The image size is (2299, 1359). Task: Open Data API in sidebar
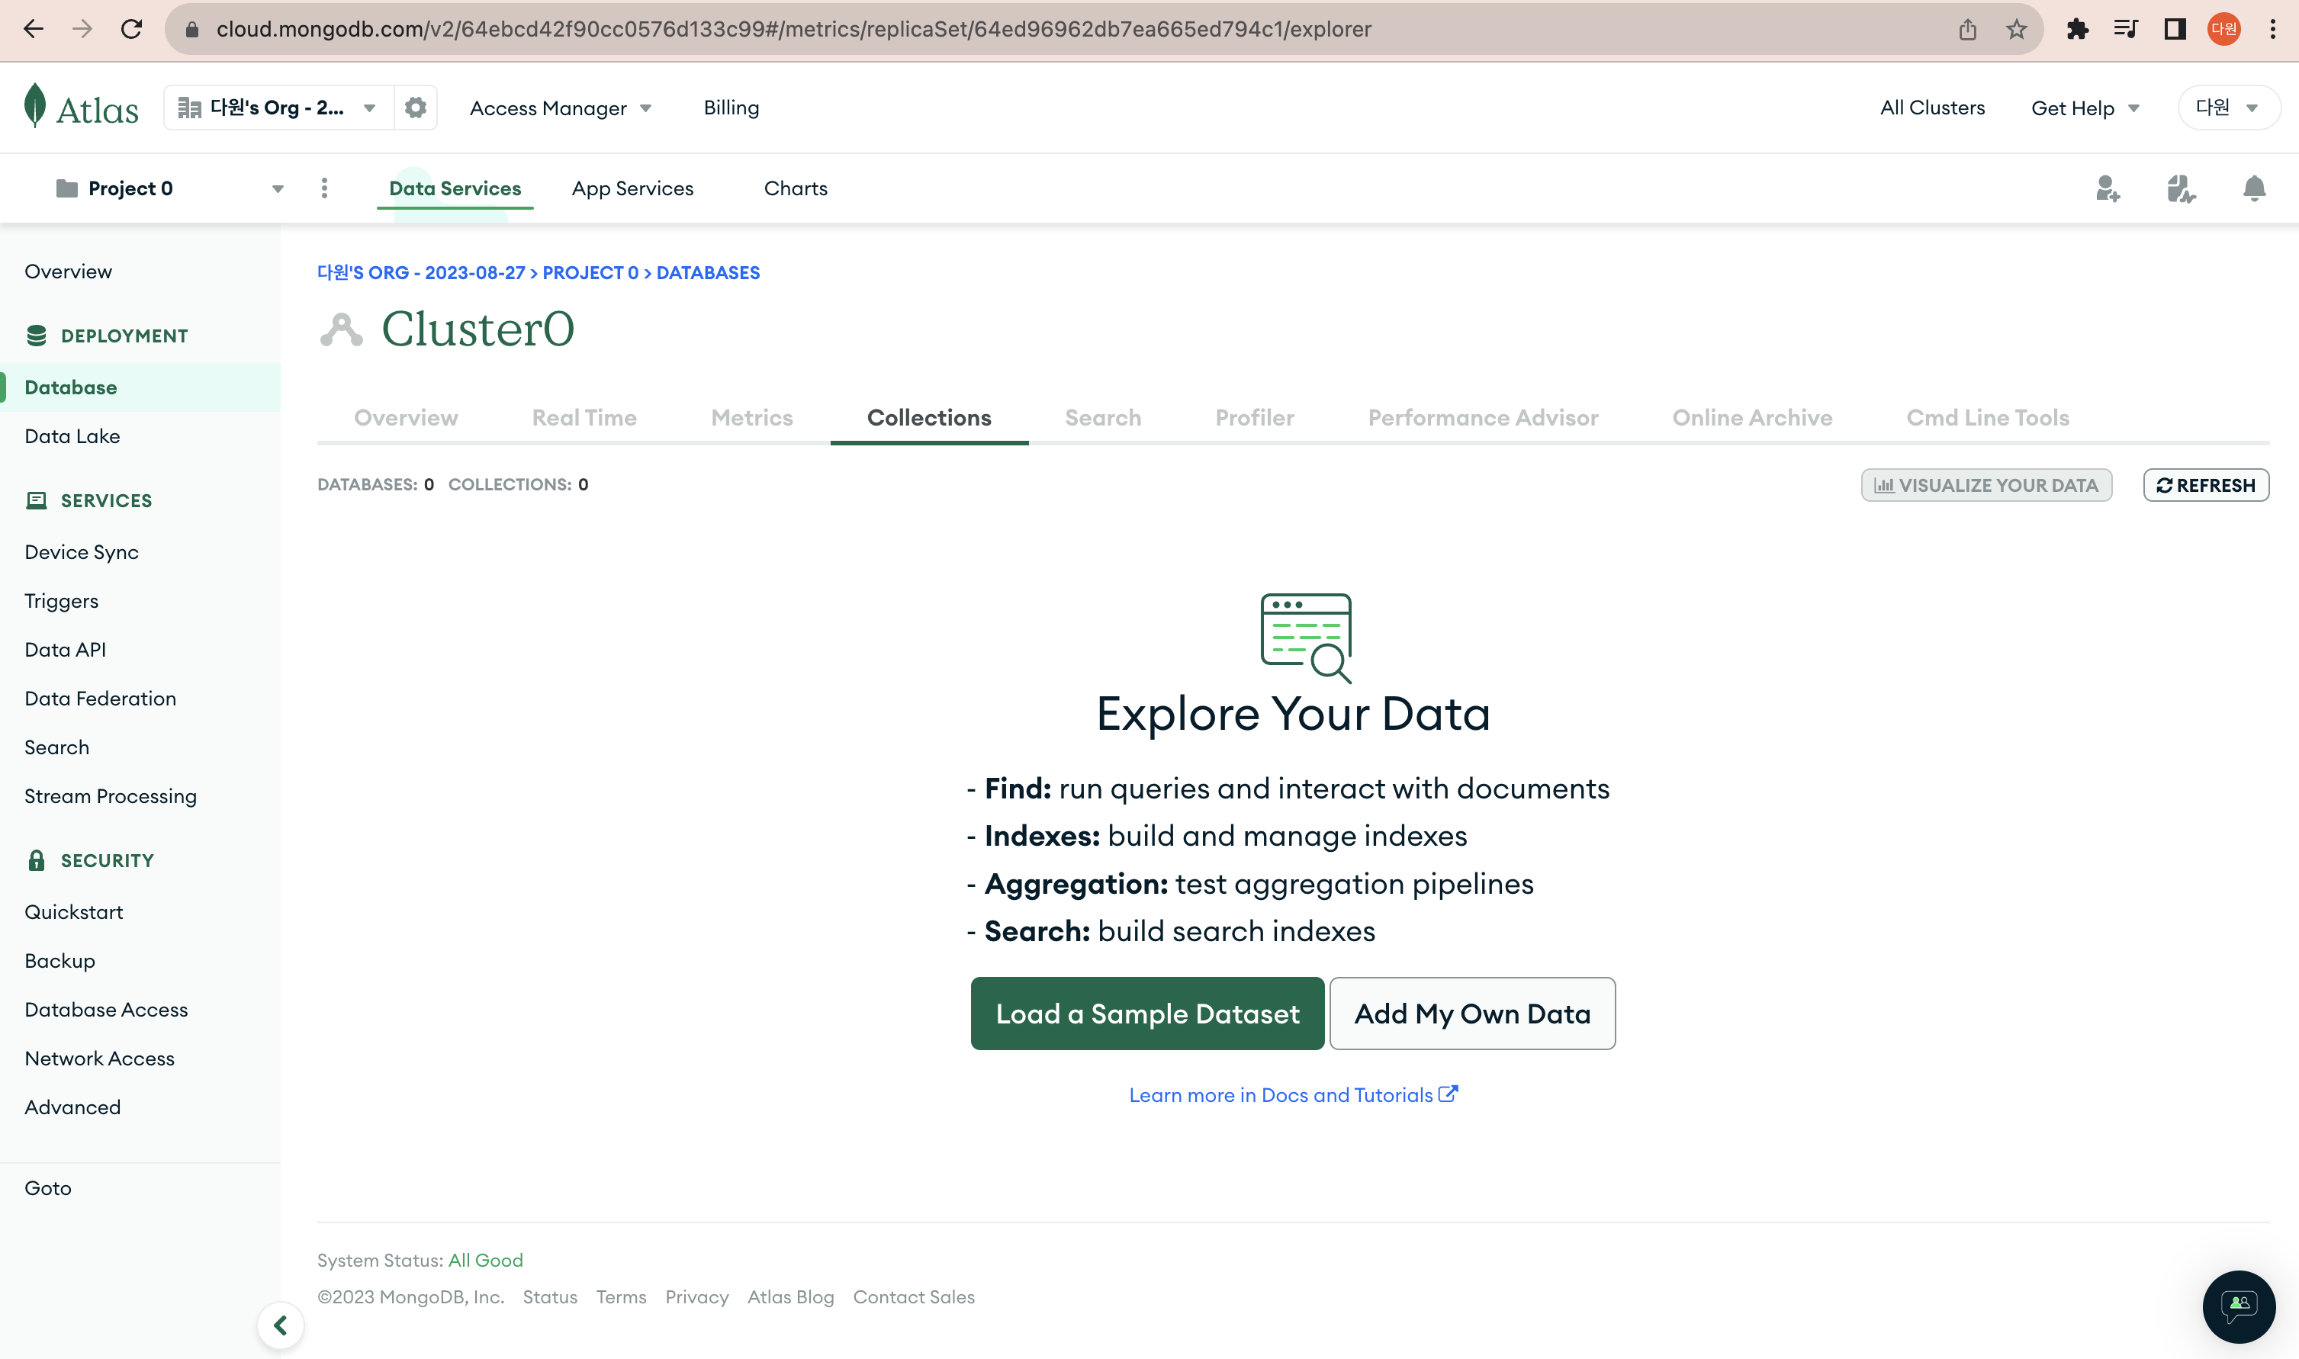click(x=65, y=651)
